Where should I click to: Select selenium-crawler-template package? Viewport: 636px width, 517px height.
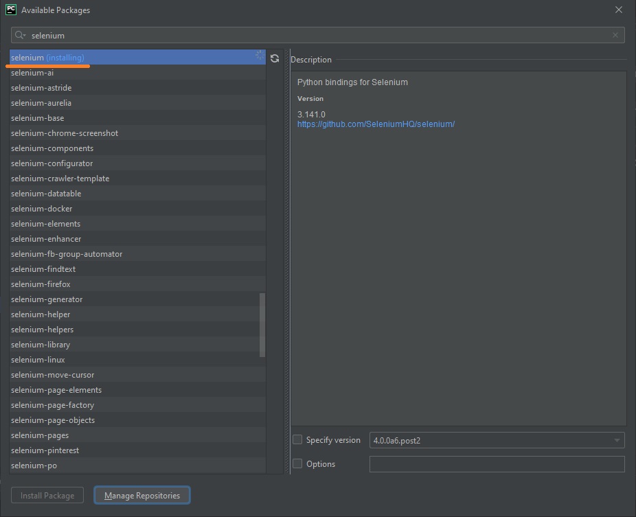137,179
